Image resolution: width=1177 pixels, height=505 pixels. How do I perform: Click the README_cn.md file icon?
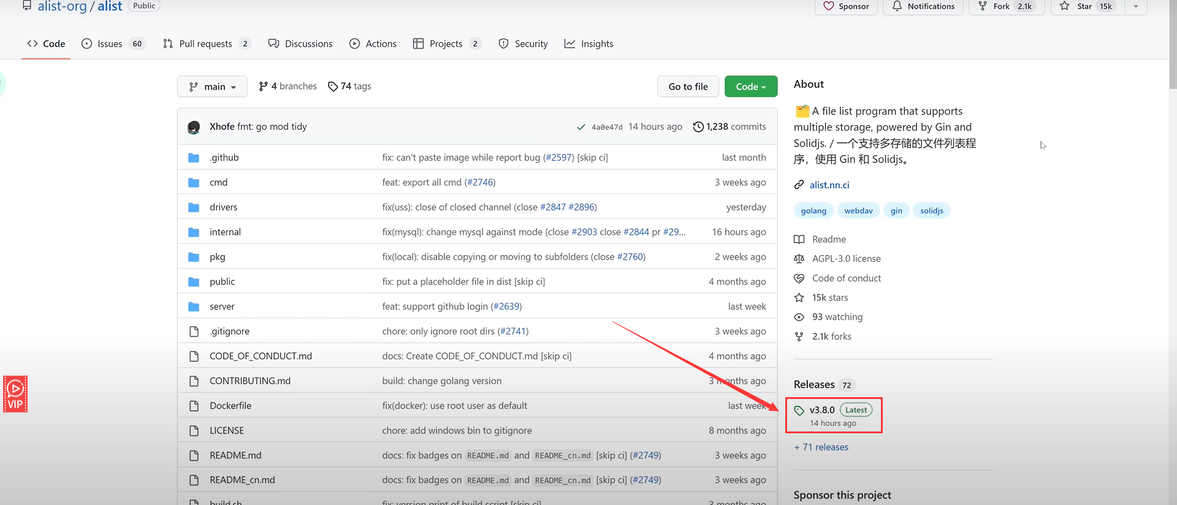[194, 480]
